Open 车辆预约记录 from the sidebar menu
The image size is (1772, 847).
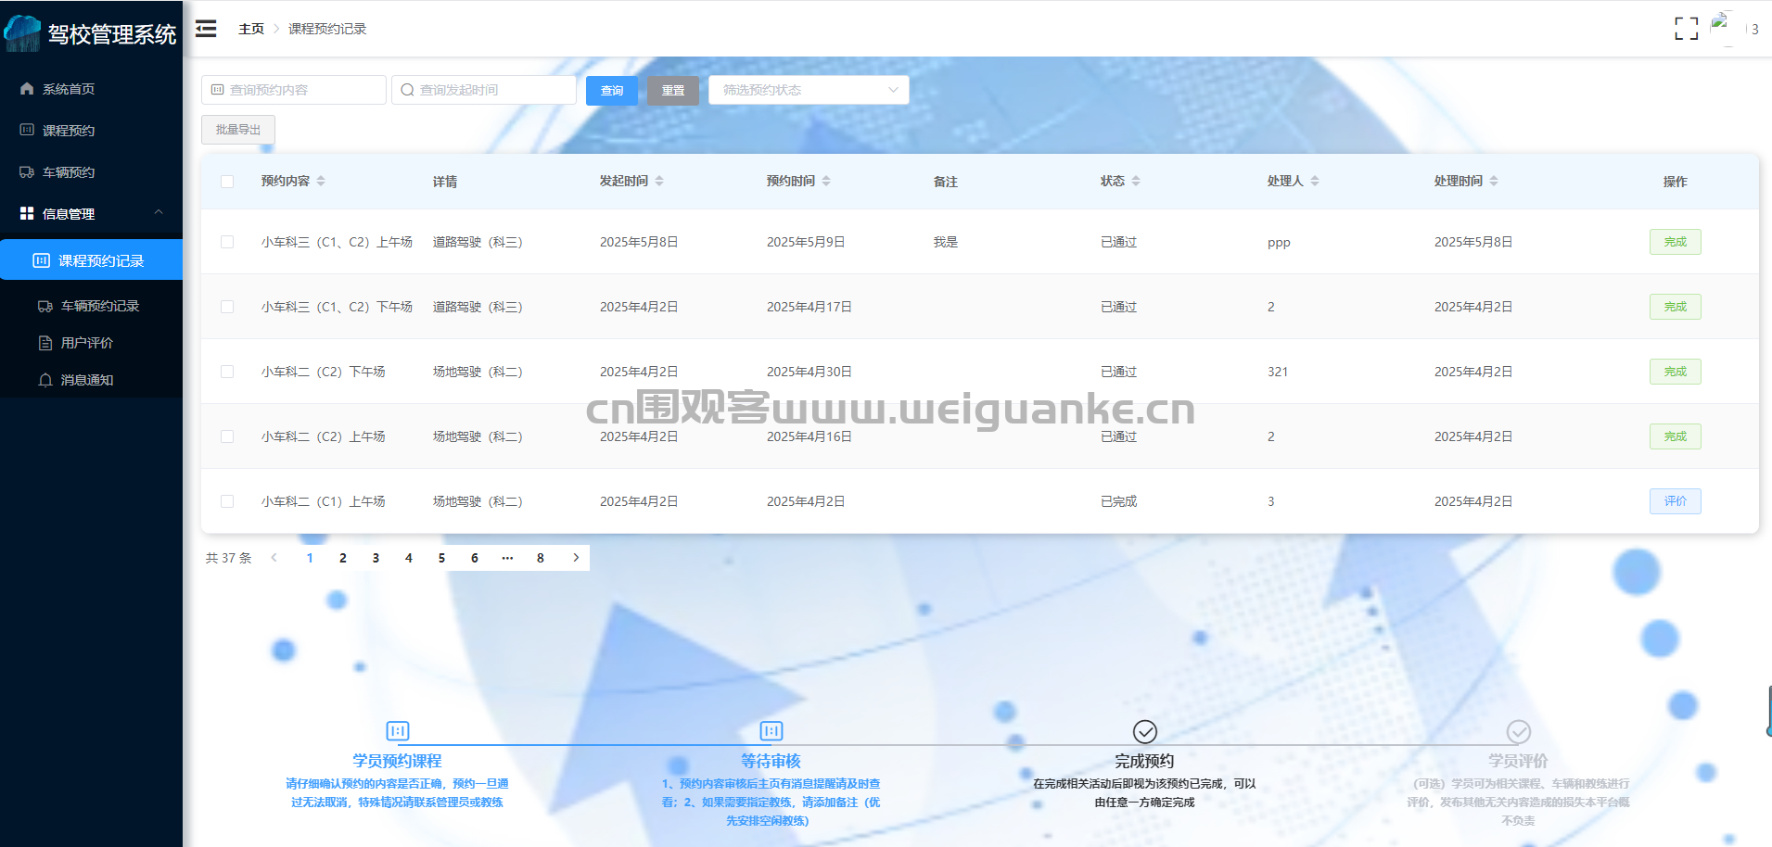pos(100,305)
